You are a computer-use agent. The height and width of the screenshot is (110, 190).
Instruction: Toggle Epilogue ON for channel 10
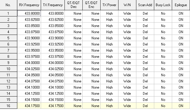(x=181, y=69)
